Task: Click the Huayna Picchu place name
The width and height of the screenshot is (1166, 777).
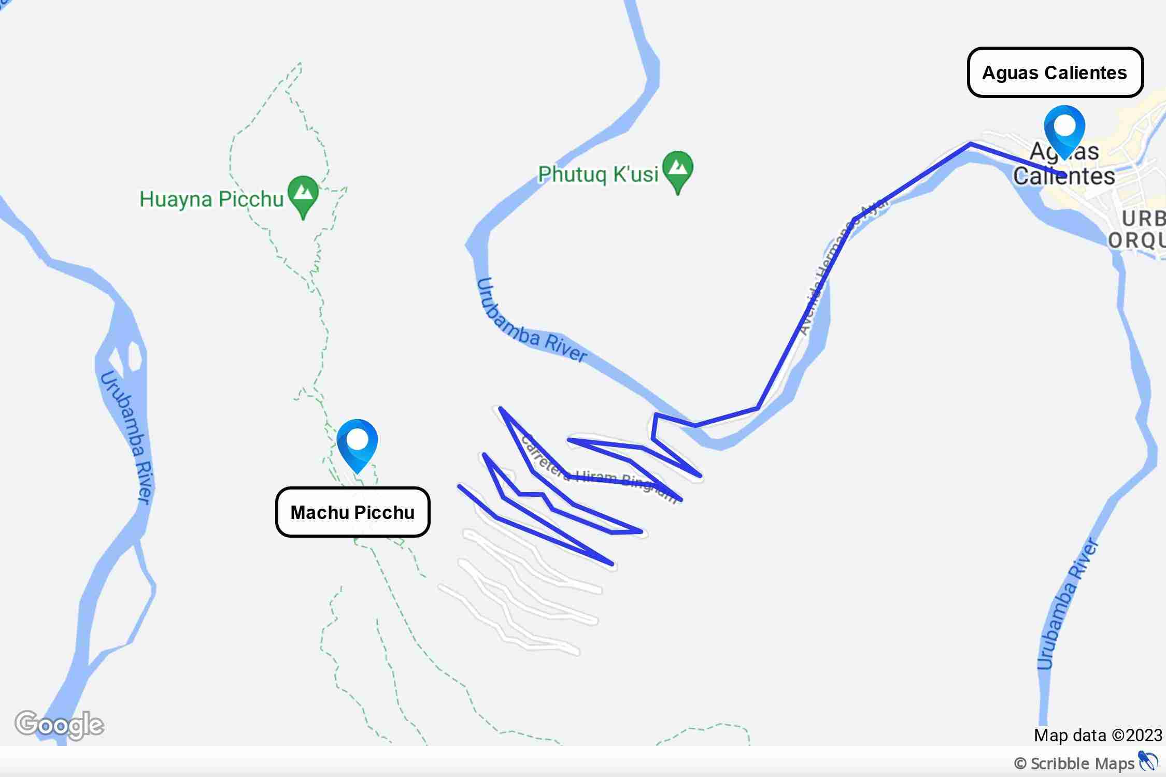Action: 211,199
